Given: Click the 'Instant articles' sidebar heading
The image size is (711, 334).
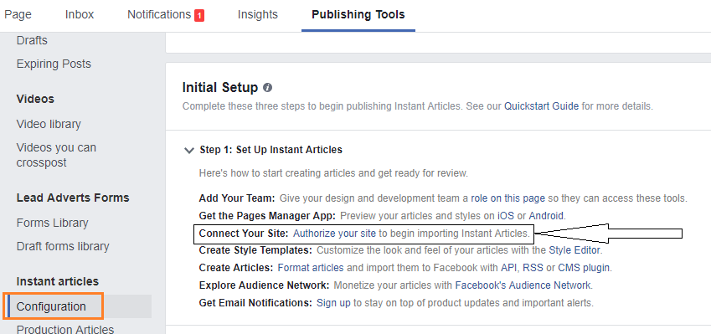Looking at the screenshot, I should 58,281.
